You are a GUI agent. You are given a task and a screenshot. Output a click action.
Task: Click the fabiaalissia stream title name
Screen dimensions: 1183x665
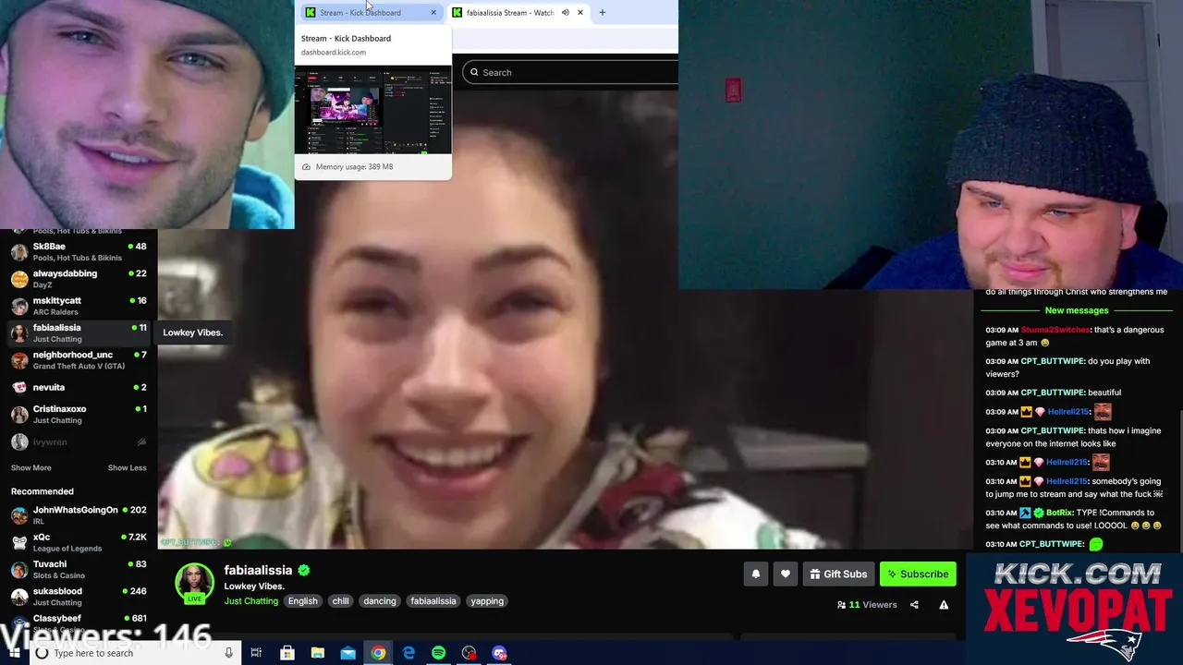tap(258, 570)
